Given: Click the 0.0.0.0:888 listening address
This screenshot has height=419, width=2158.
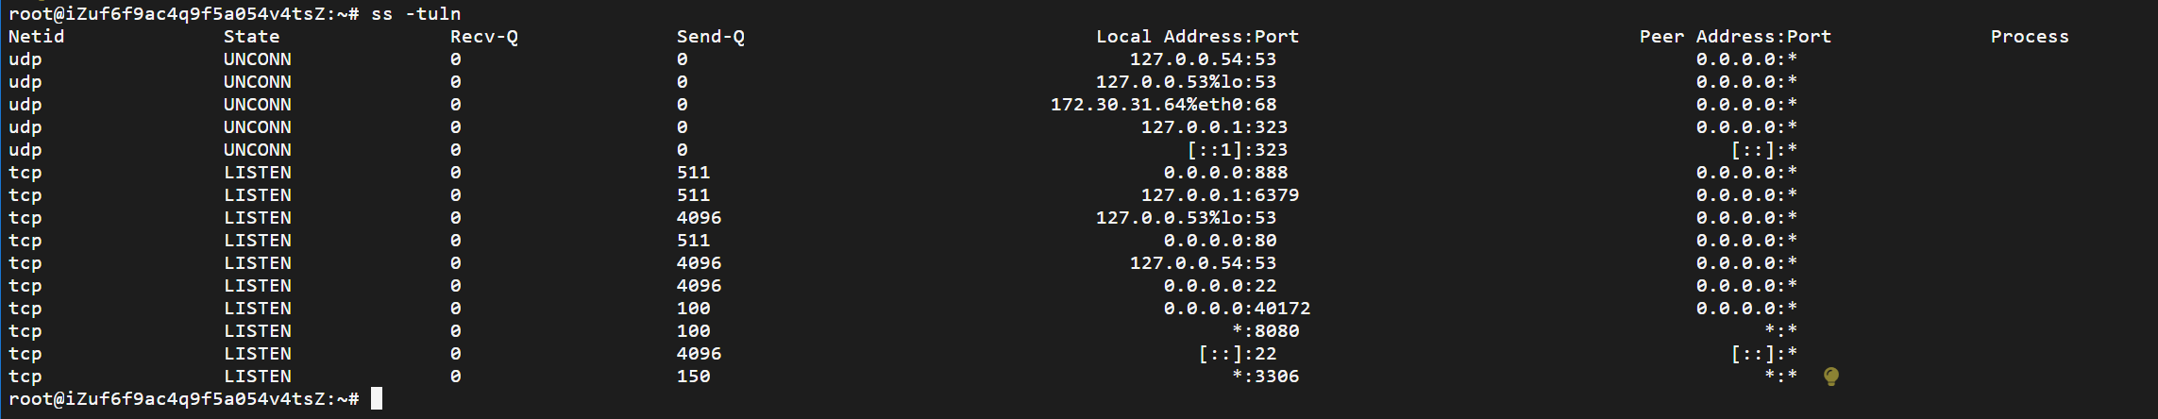Looking at the screenshot, I should tap(1225, 173).
